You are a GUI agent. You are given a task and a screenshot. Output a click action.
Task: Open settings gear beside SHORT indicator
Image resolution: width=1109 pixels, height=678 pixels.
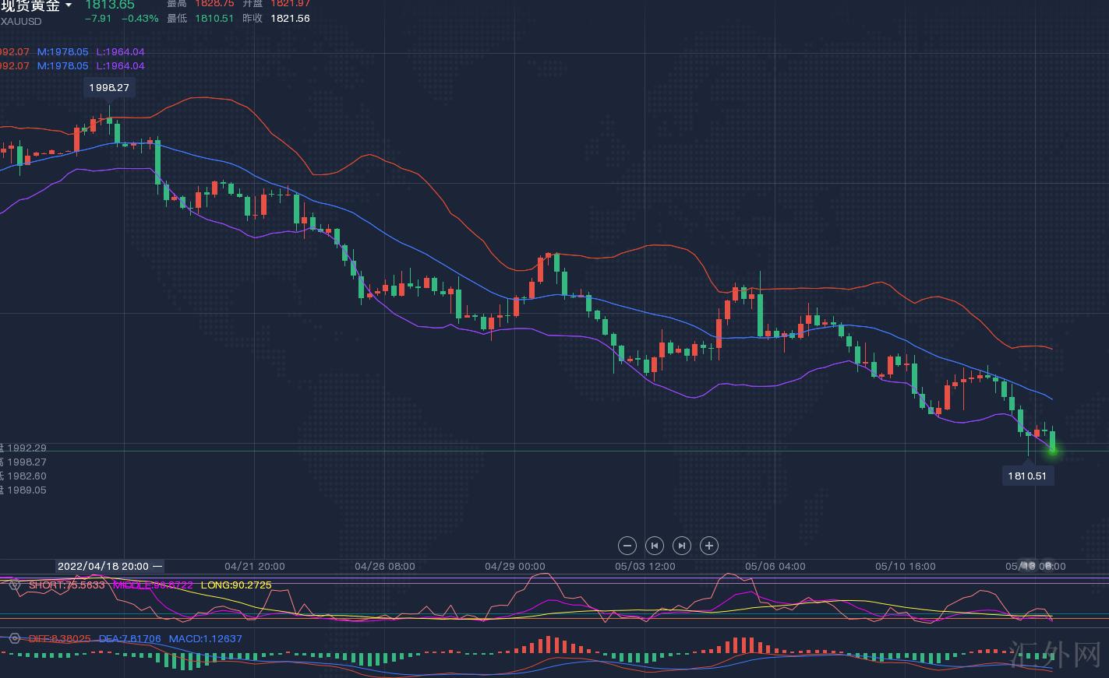(x=14, y=585)
